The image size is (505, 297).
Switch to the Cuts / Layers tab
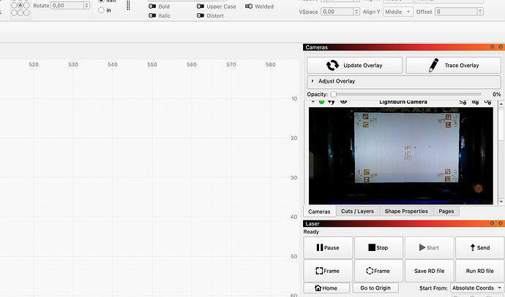357,212
